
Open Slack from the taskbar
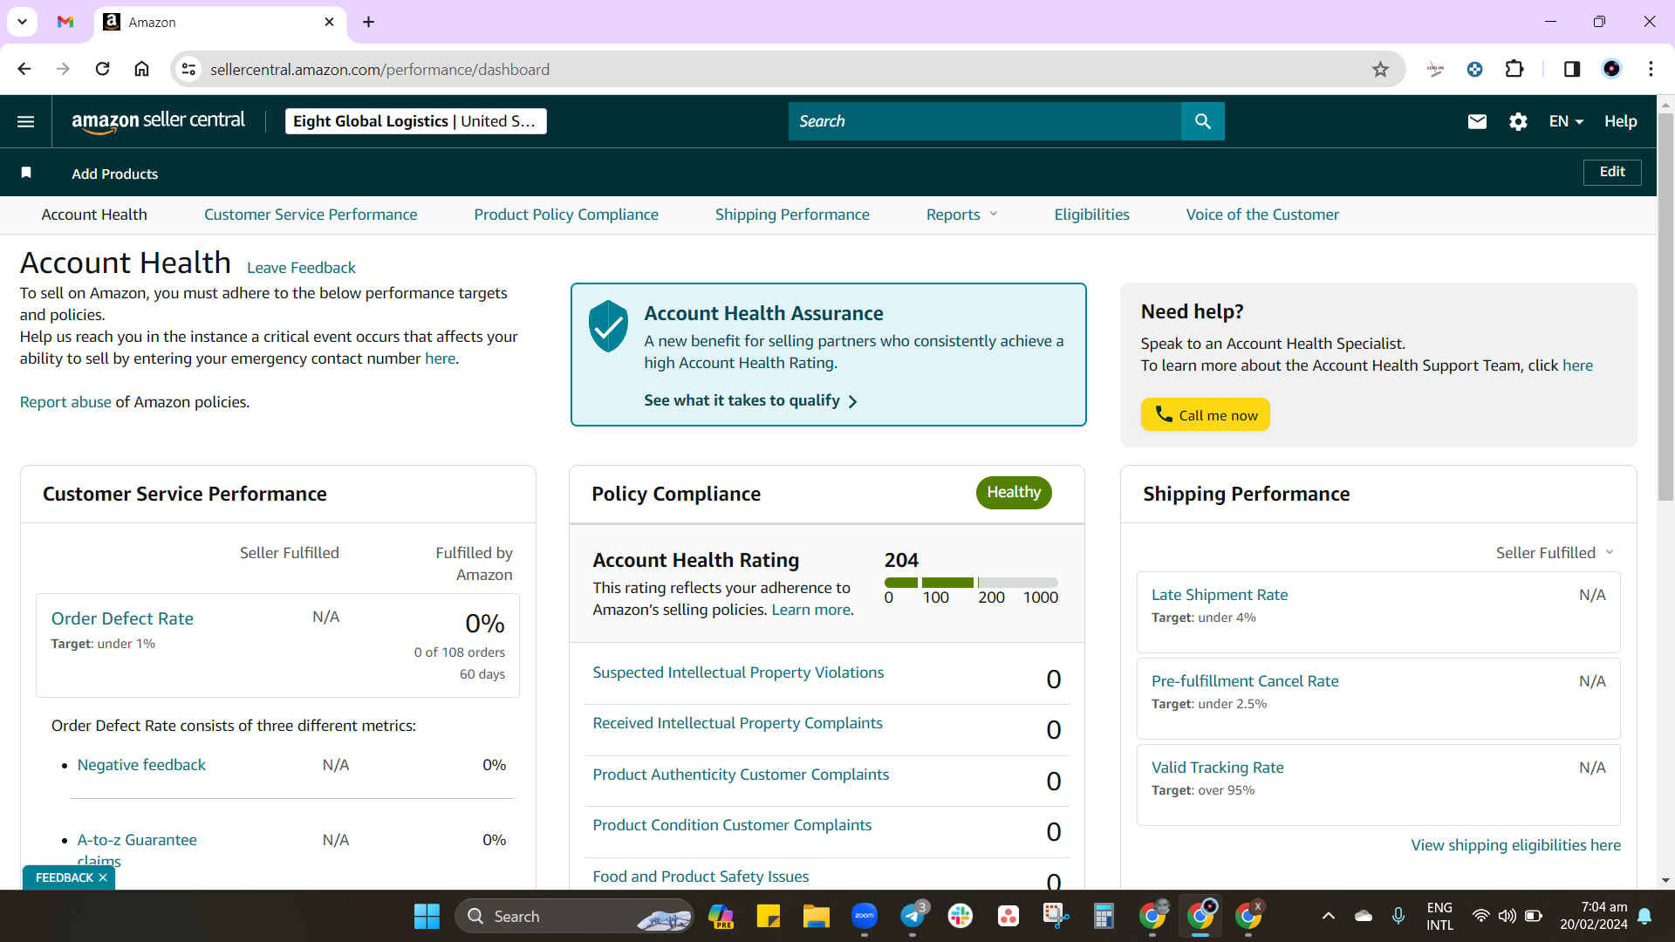961,916
